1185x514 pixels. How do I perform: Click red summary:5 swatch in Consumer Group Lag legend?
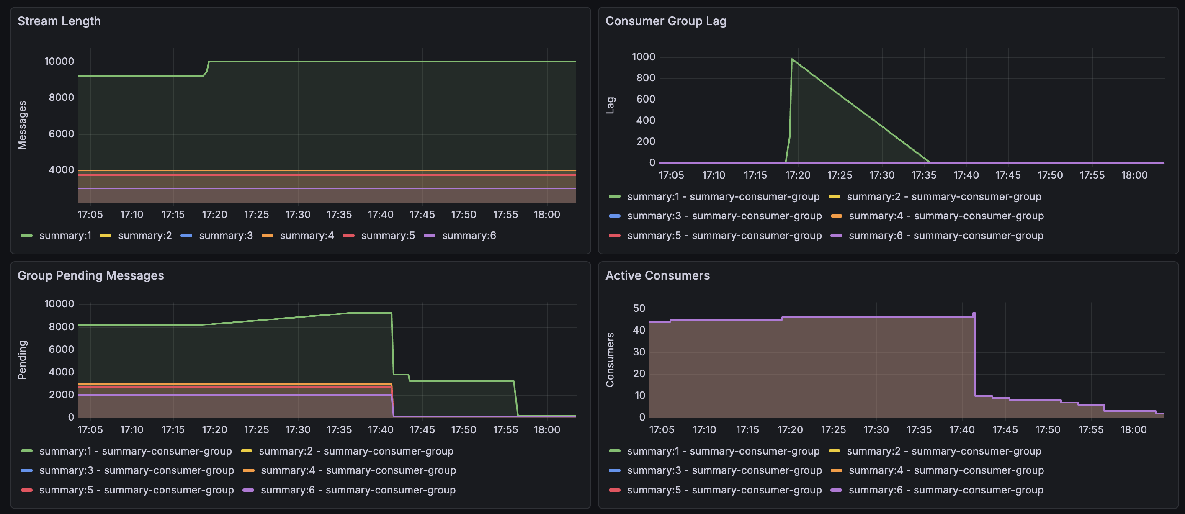click(615, 236)
